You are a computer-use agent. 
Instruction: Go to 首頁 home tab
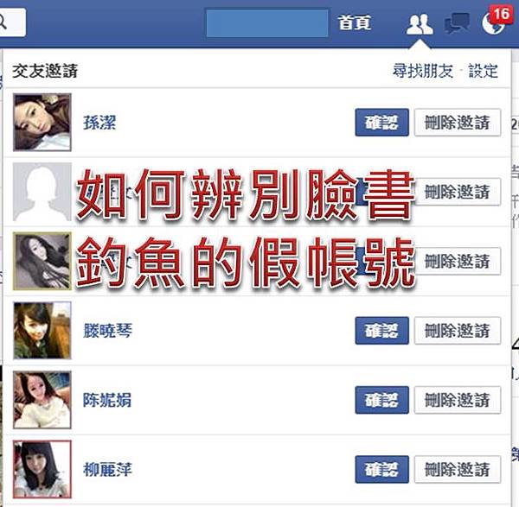click(x=354, y=22)
